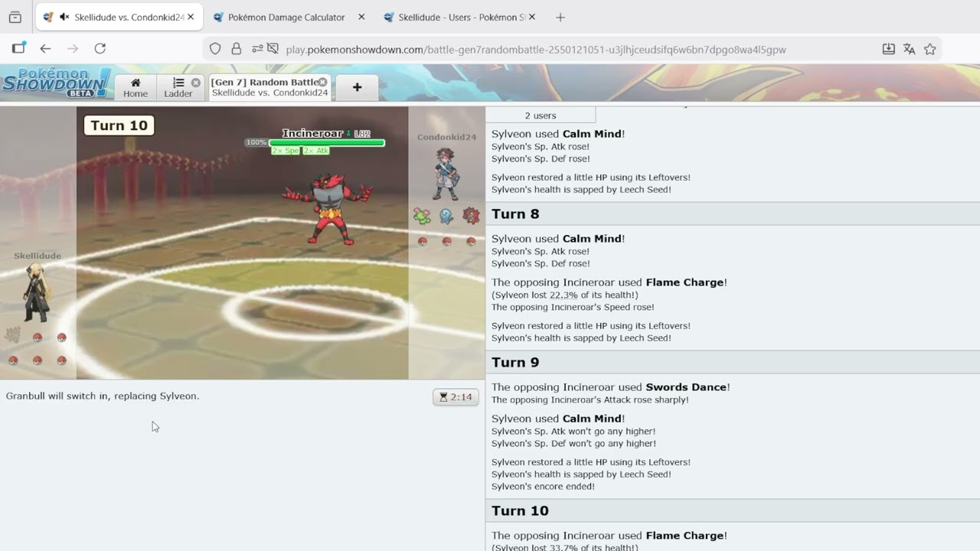The height and width of the screenshot is (551, 980).
Task: Click 'used Swords Dance!' log line
Action: (610, 387)
